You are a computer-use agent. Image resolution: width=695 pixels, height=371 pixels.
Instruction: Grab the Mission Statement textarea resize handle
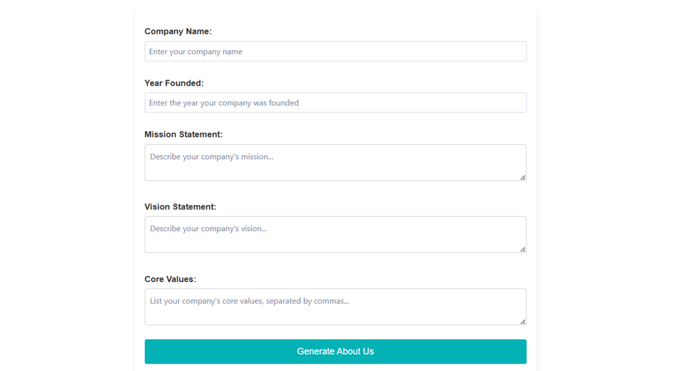pos(523,178)
